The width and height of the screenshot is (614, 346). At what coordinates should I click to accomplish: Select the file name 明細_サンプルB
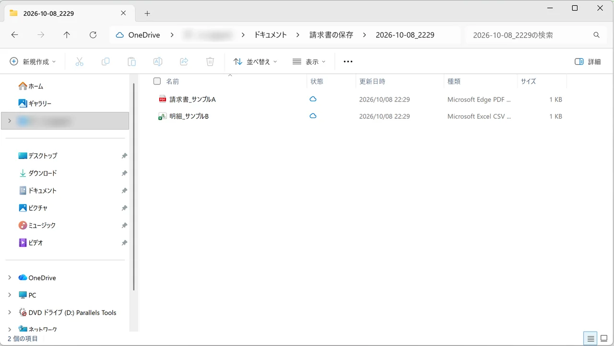[189, 116]
